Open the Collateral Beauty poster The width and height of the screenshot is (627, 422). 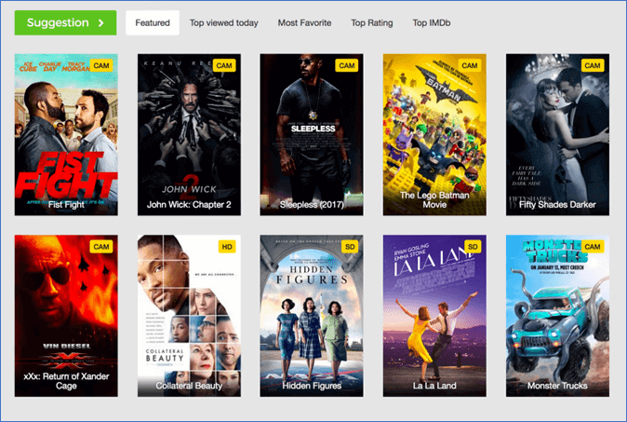tap(189, 316)
